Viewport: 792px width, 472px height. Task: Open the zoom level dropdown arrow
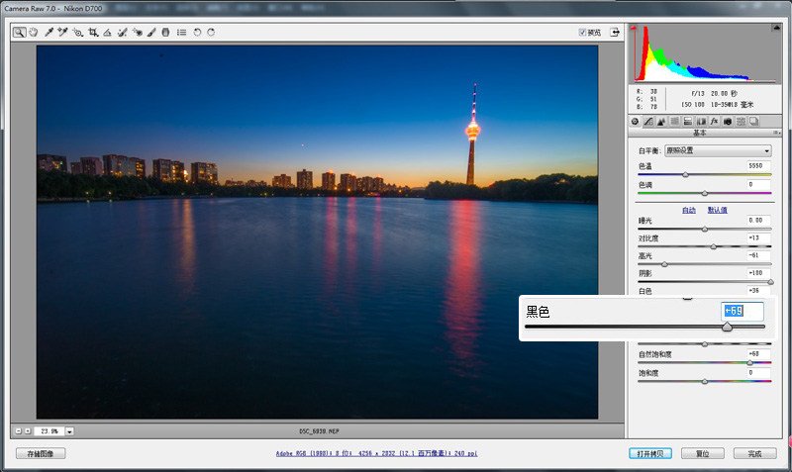tap(69, 431)
